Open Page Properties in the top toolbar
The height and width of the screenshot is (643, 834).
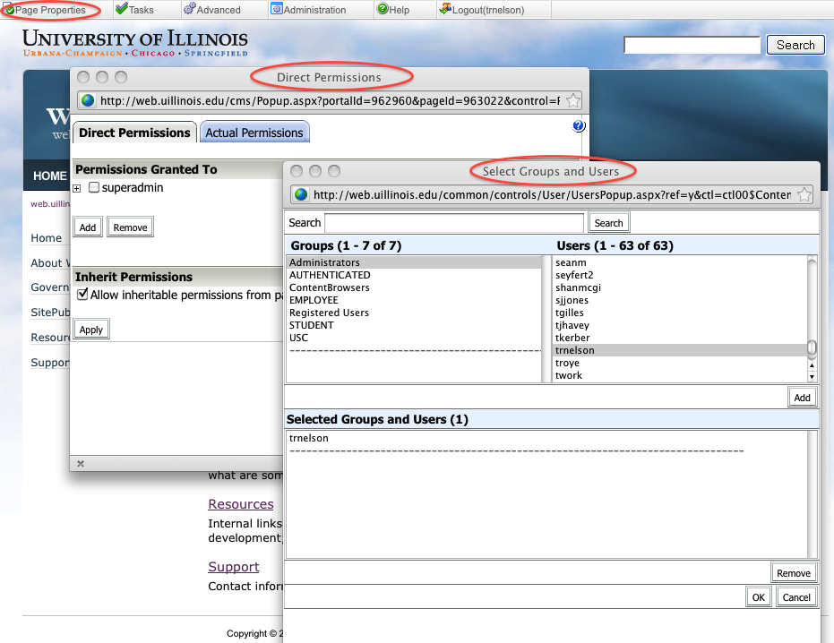point(46,10)
